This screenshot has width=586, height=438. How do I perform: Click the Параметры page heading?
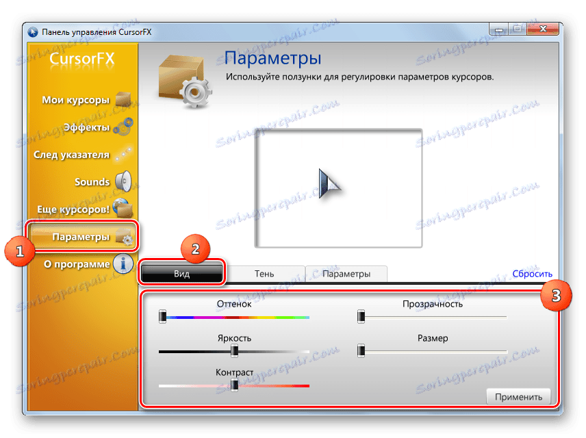[x=273, y=59]
